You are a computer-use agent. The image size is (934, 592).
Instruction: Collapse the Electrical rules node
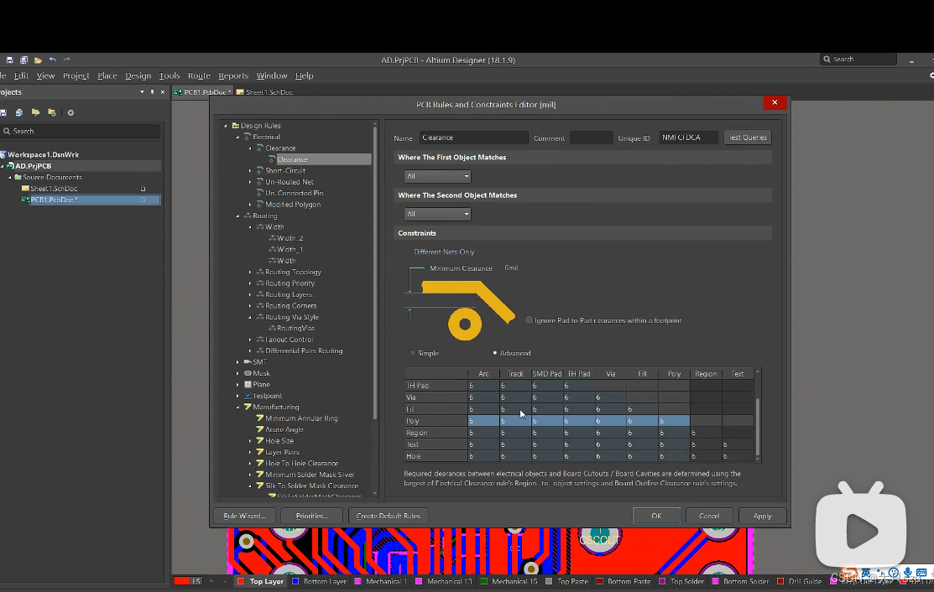(x=237, y=137)
